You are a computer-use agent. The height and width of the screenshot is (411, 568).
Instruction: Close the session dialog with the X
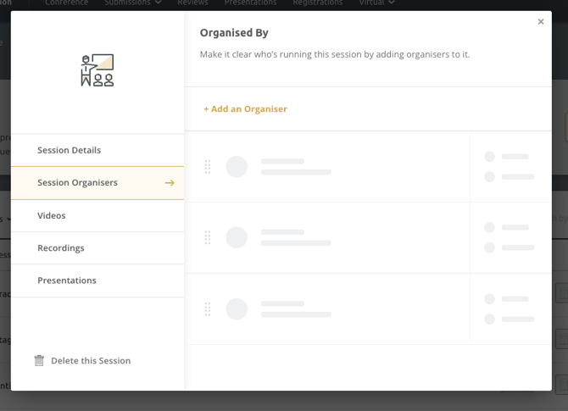541,22
